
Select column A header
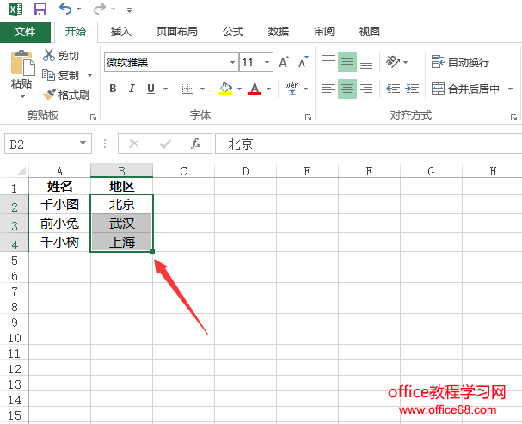point(59,171)
